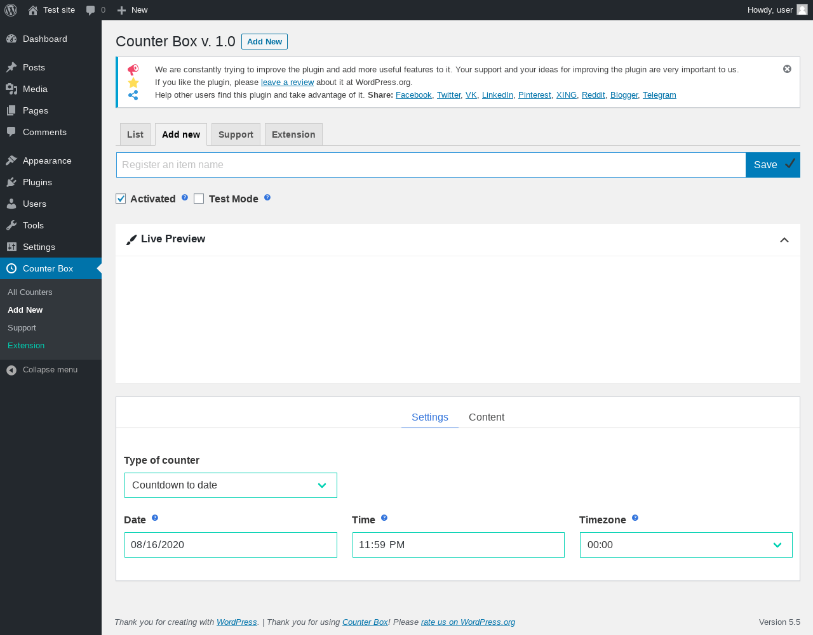Open Tools in the sidebar
813x635 pixels.
pos(51,225)
